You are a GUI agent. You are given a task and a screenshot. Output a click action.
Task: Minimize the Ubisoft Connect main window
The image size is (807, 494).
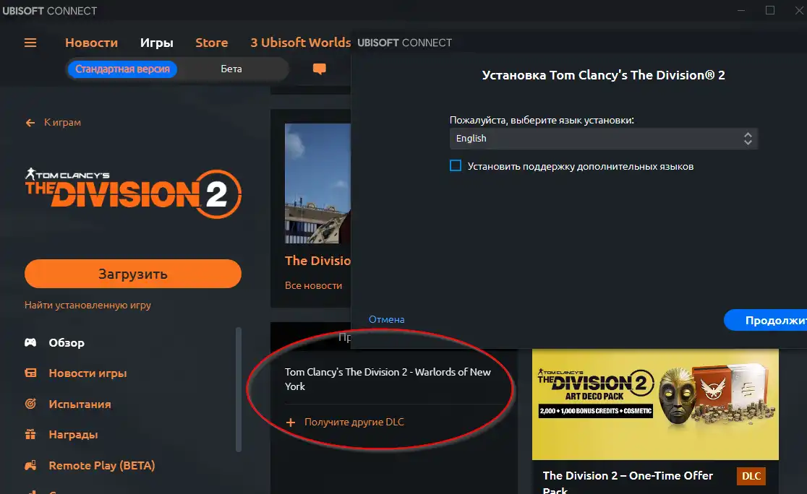pos(741,10)
